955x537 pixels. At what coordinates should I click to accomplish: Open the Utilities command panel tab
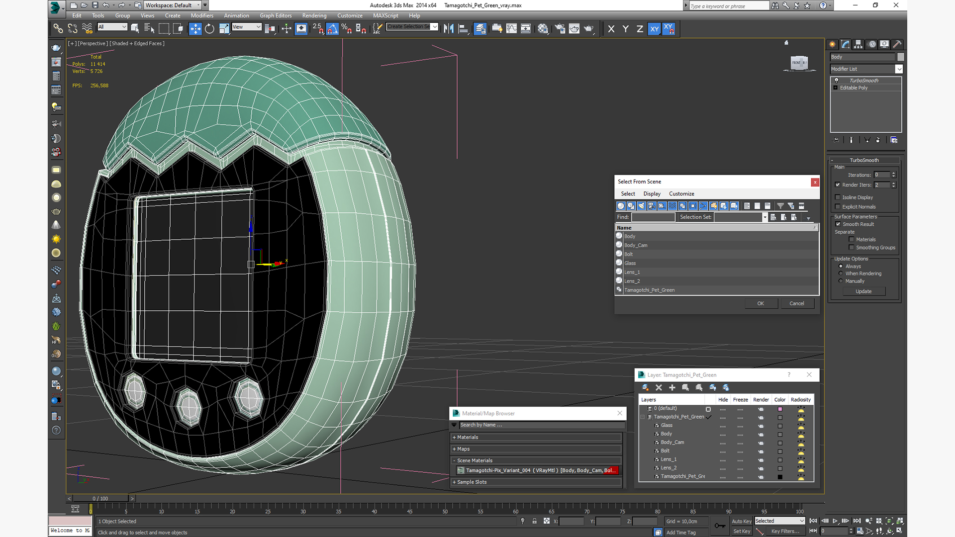coord(897,44)
